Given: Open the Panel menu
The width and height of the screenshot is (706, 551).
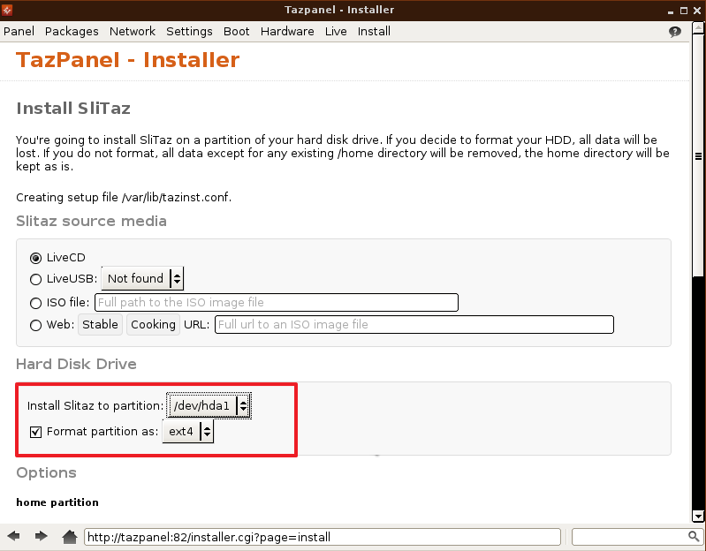Looking at the screenshot, I should 19,32.
